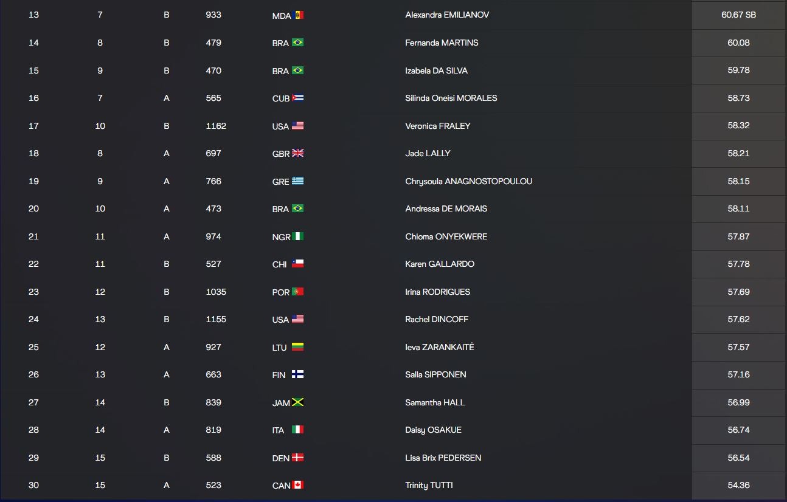Viewport: 787px width, 502px height.
Task: Select Daisy OSAKUE name
Action: pos(433,430)
